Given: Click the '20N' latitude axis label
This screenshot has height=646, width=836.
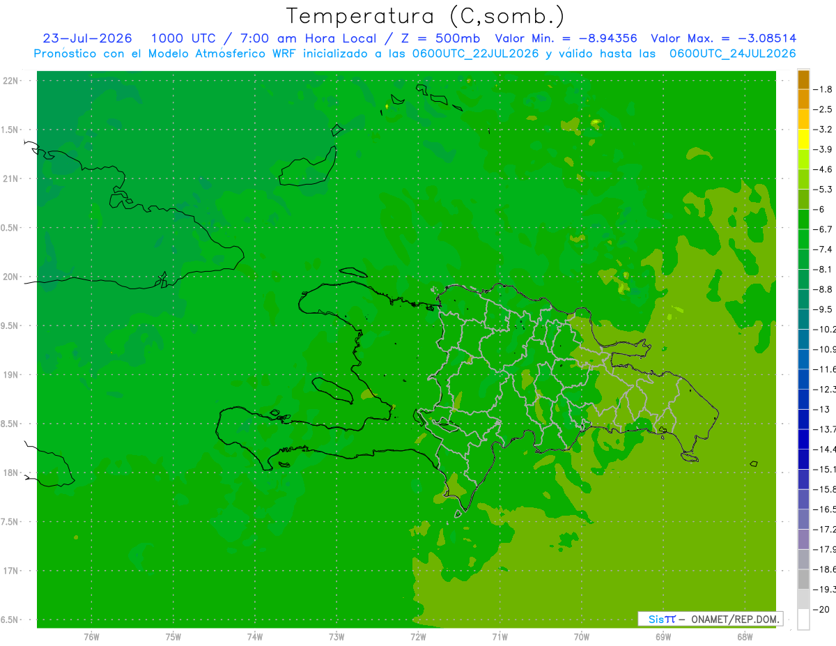Looking at the screenshot, I should (10, 277).
